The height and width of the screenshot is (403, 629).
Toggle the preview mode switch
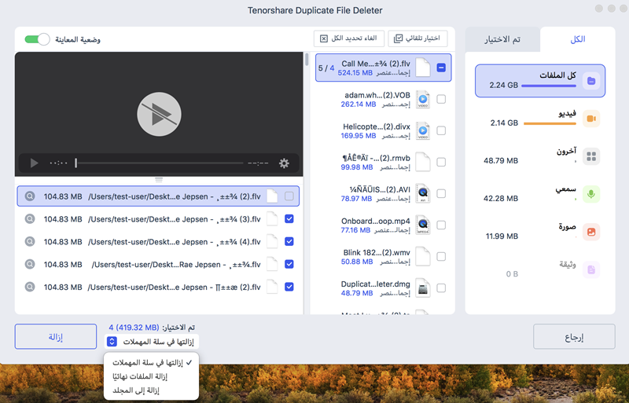(x=37, y=39)
